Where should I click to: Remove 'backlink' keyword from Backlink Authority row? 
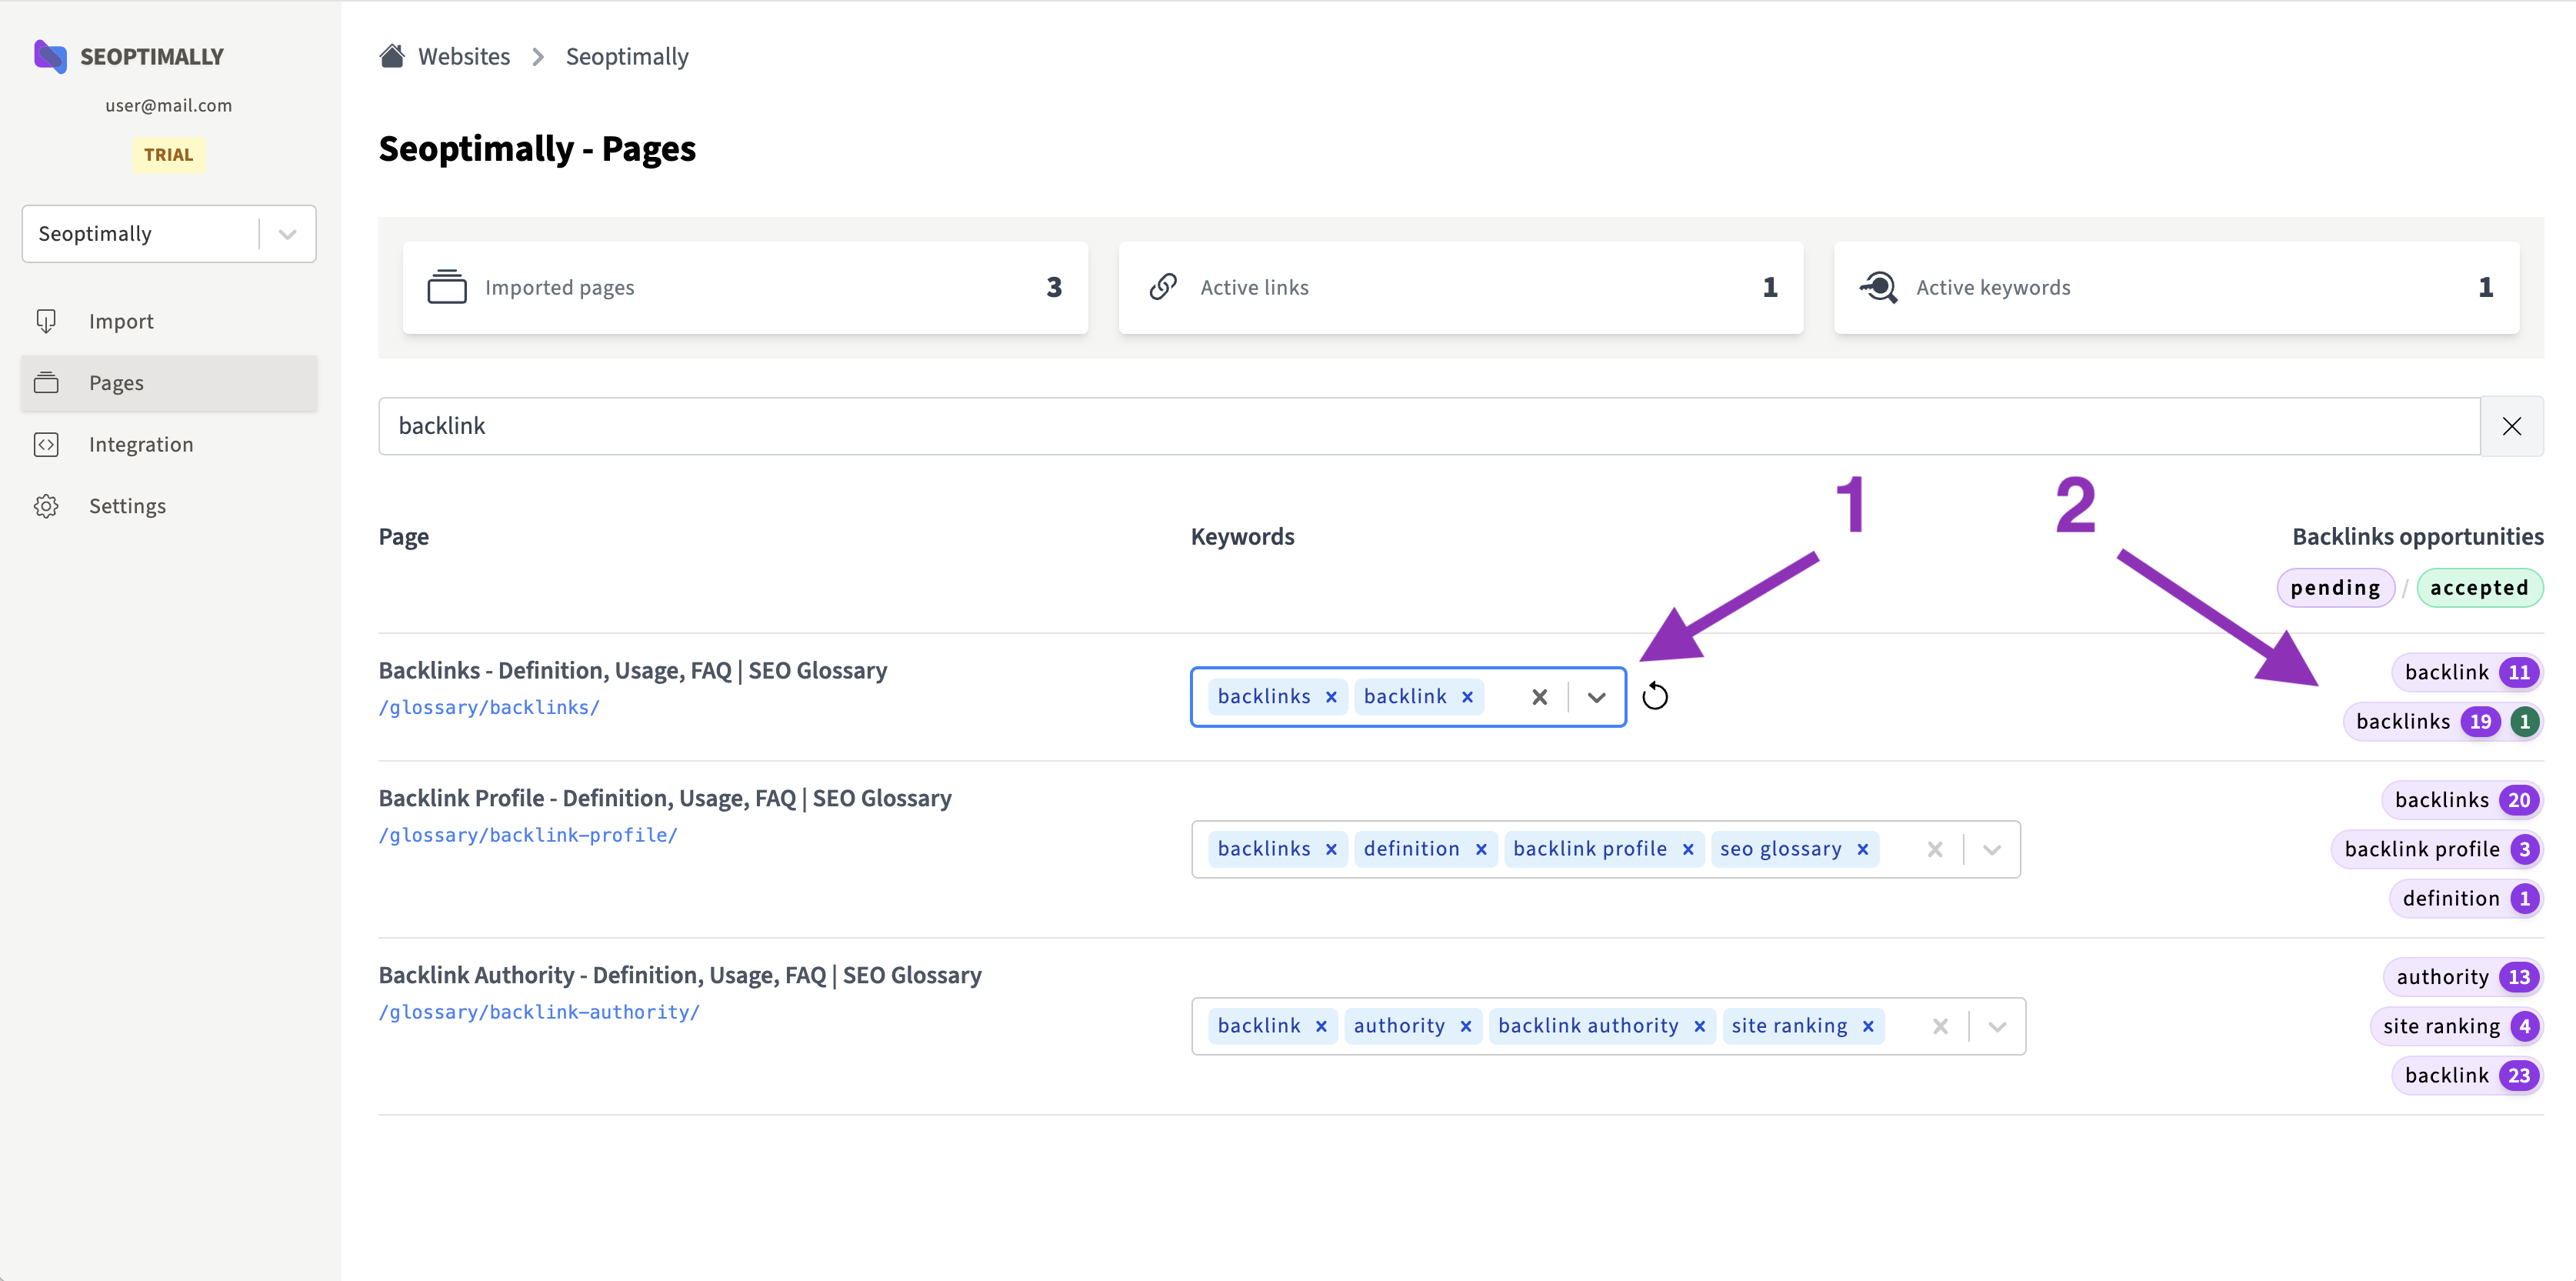click(x=1321, y=1026)
